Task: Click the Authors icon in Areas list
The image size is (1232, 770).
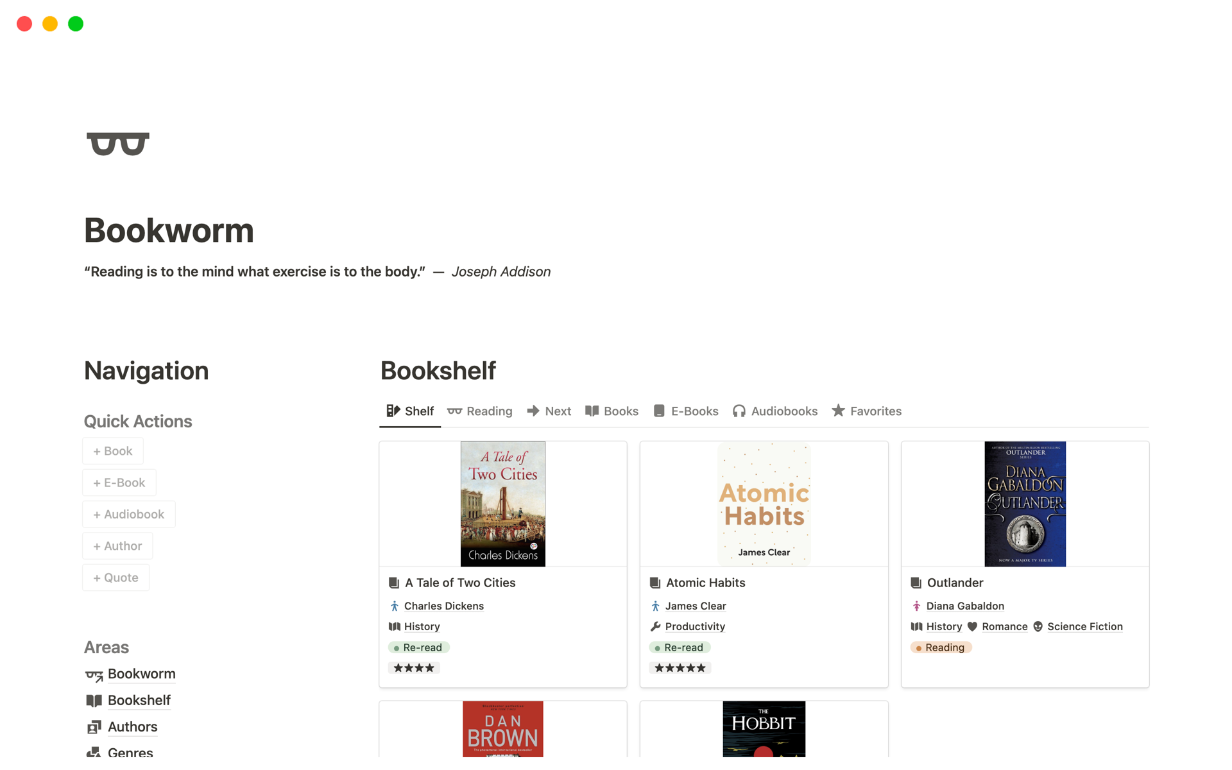Action: 94,727
